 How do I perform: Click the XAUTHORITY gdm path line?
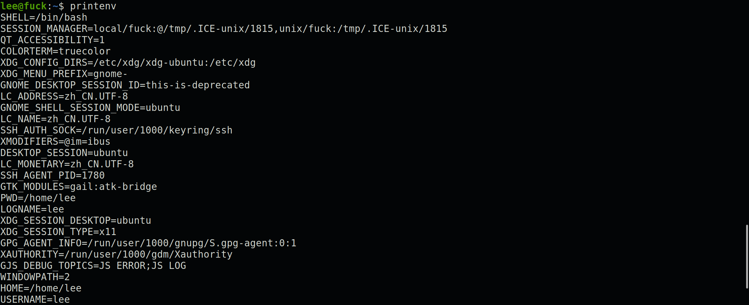(x=116, y=254)
